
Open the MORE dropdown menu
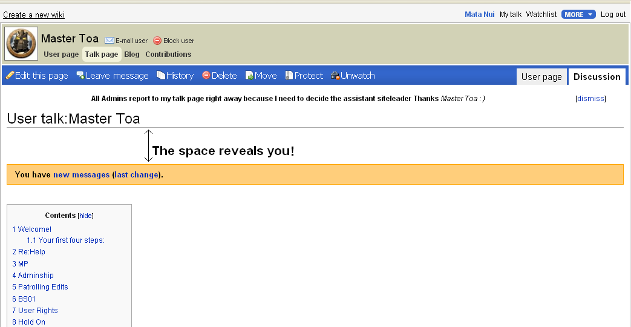click(x=578, y=15)
